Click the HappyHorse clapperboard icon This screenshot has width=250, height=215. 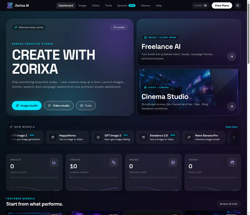point(53,137)
